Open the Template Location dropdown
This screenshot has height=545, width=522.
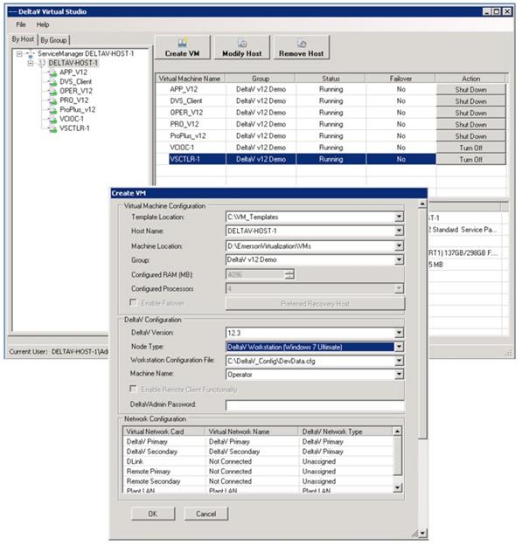[399, 217]
